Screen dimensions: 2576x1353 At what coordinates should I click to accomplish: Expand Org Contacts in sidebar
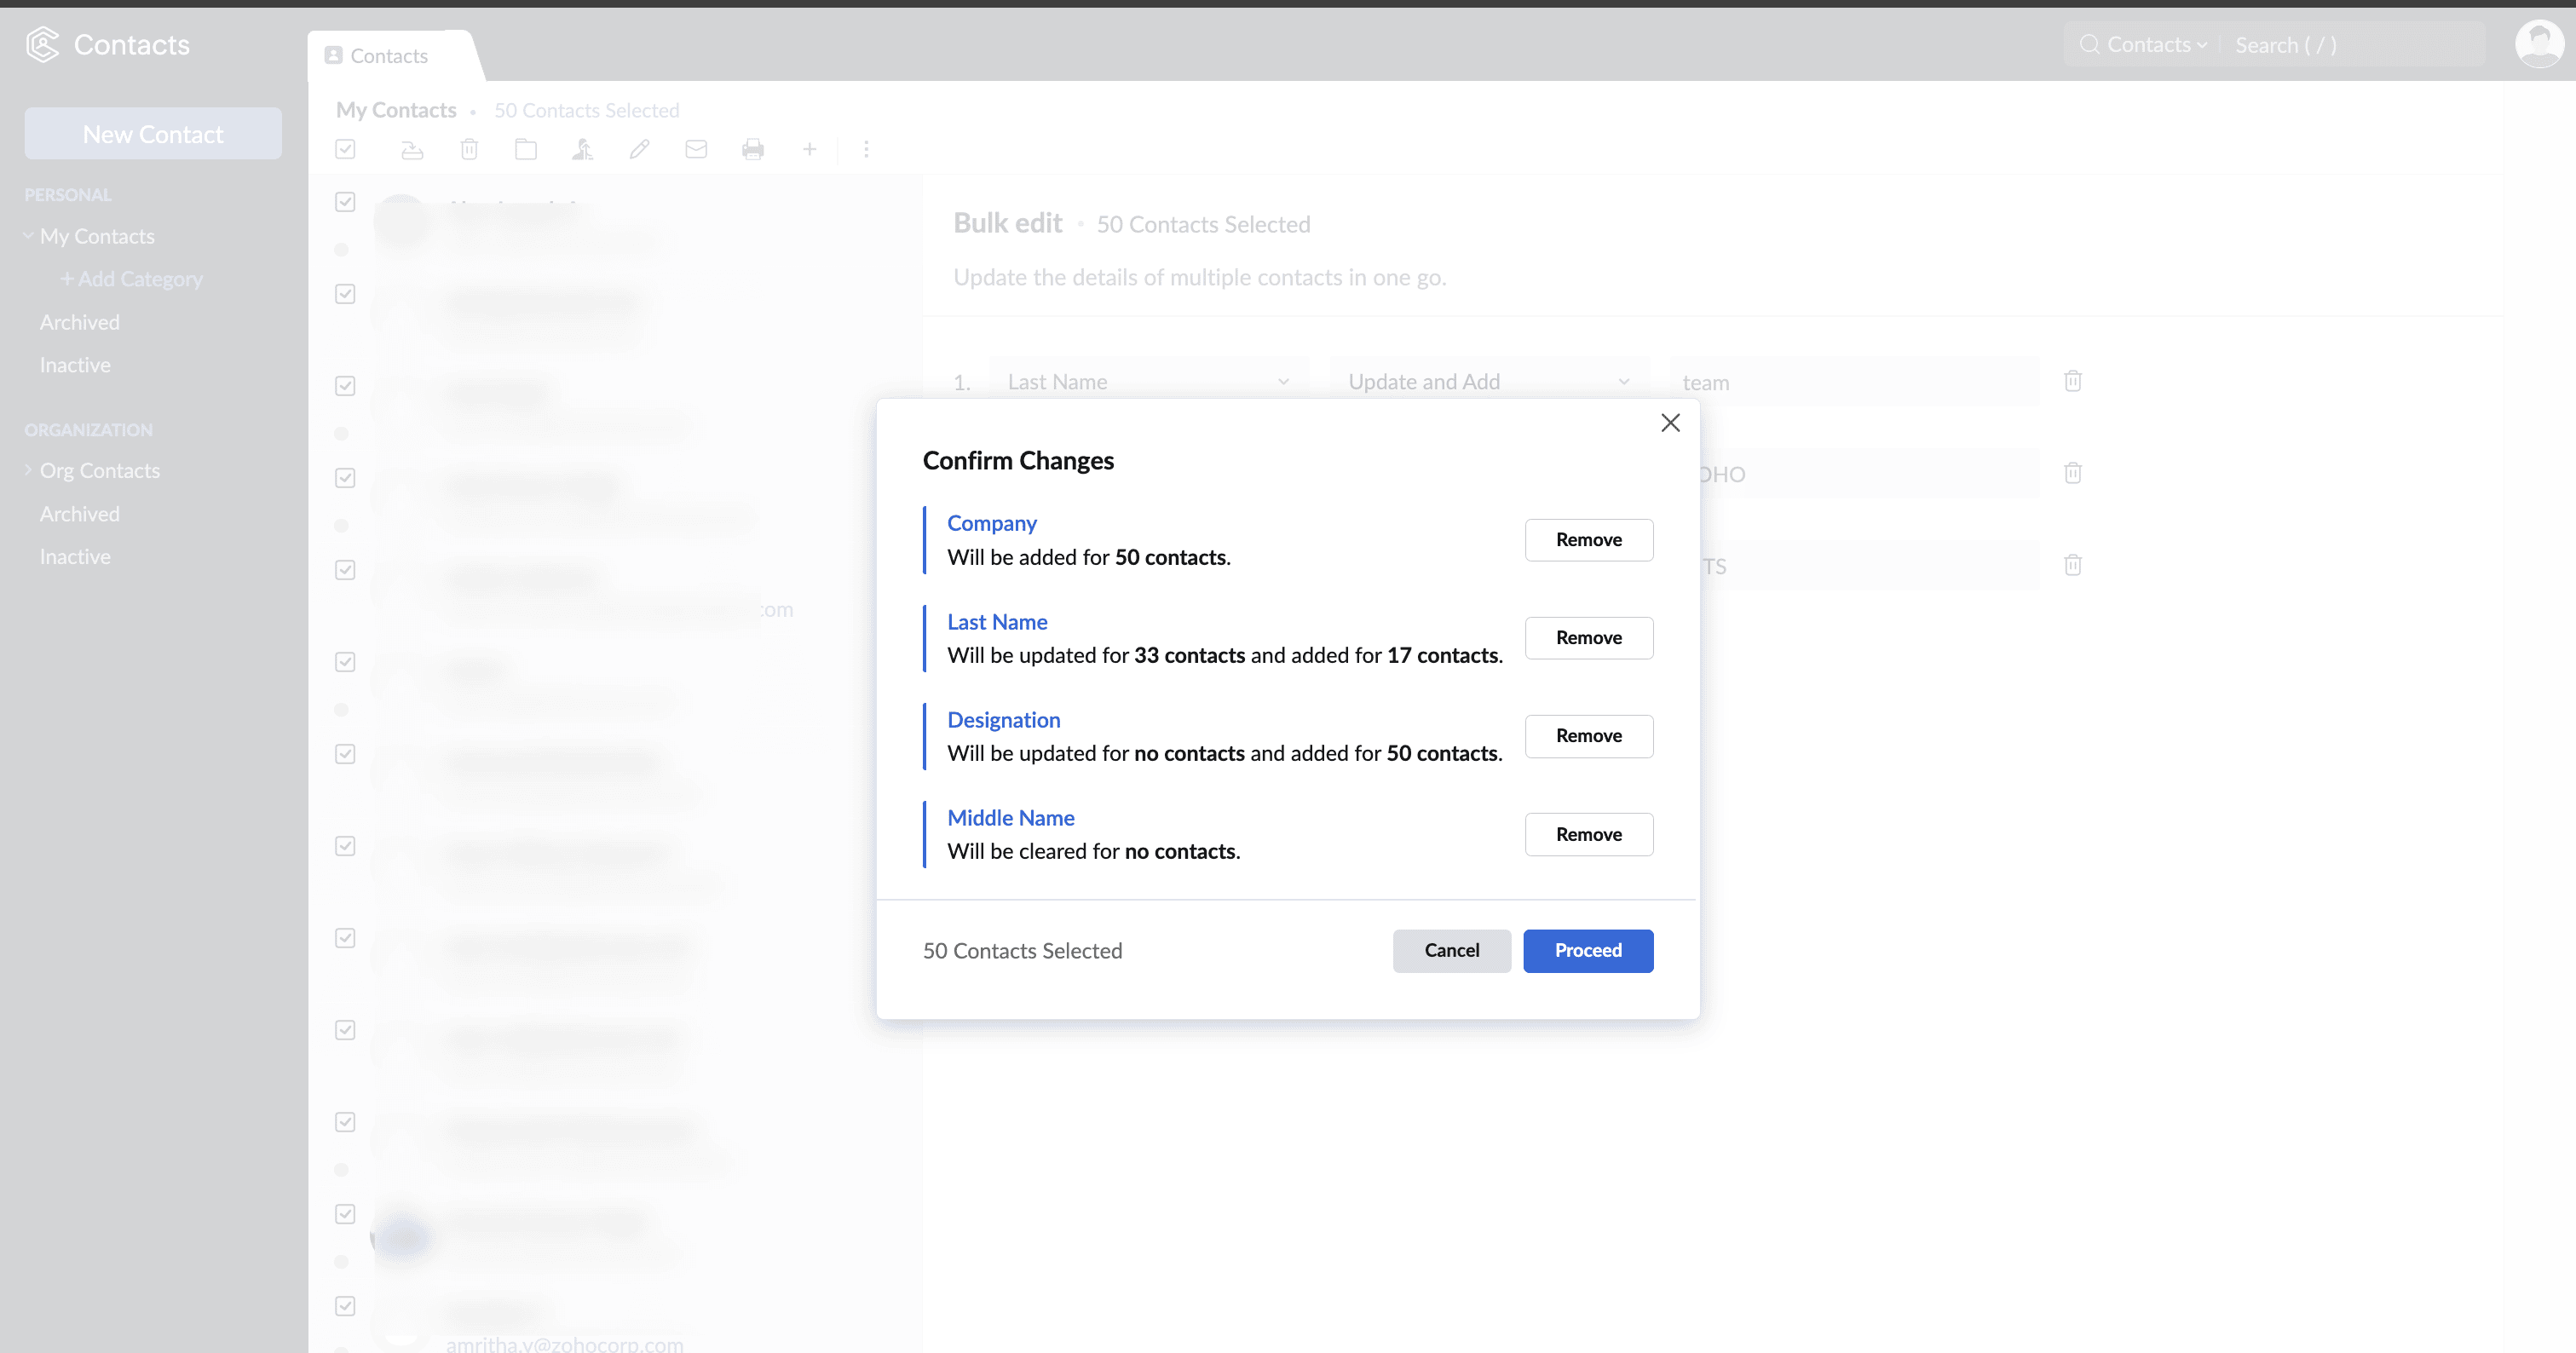pyautogui.click(x=28, y=470)
